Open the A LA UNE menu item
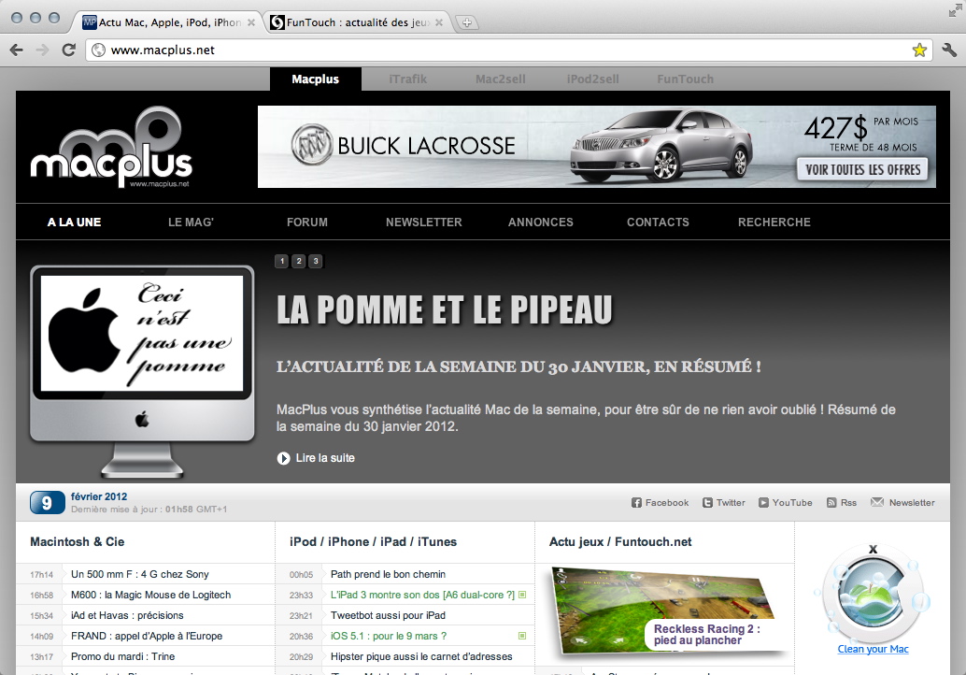 (75, 222)
